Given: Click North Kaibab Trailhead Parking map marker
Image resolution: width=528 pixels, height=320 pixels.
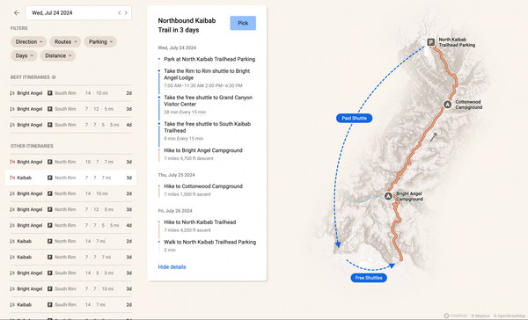Looking at the screenshot, I should pos(430,42).
